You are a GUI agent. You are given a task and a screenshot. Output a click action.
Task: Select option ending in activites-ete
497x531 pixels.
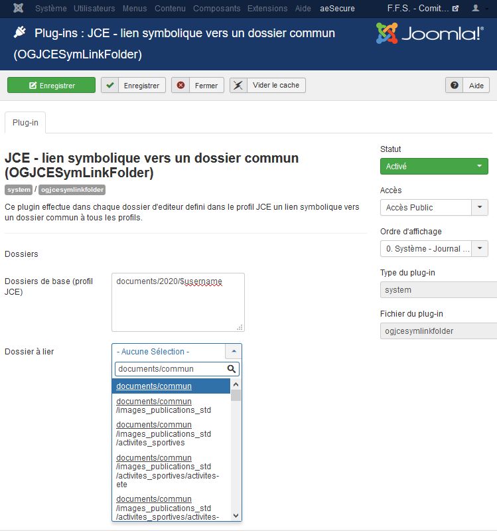pos(171,471)
